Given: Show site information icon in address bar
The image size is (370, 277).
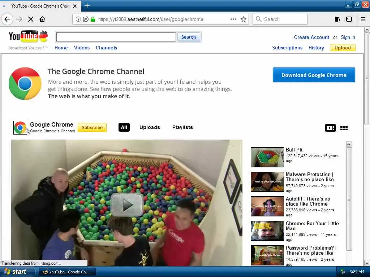Looking at the screenshot, I should click(x=78, y=19).
